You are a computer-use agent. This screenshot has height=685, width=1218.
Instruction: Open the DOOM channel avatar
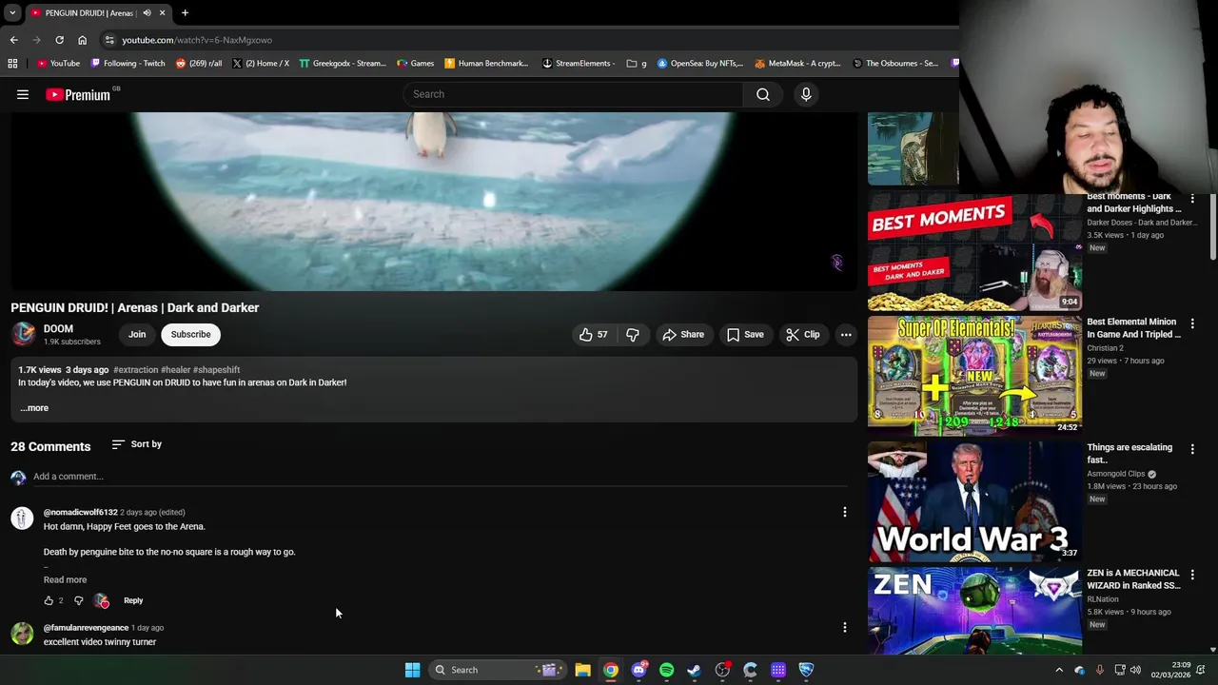[23, 334]
